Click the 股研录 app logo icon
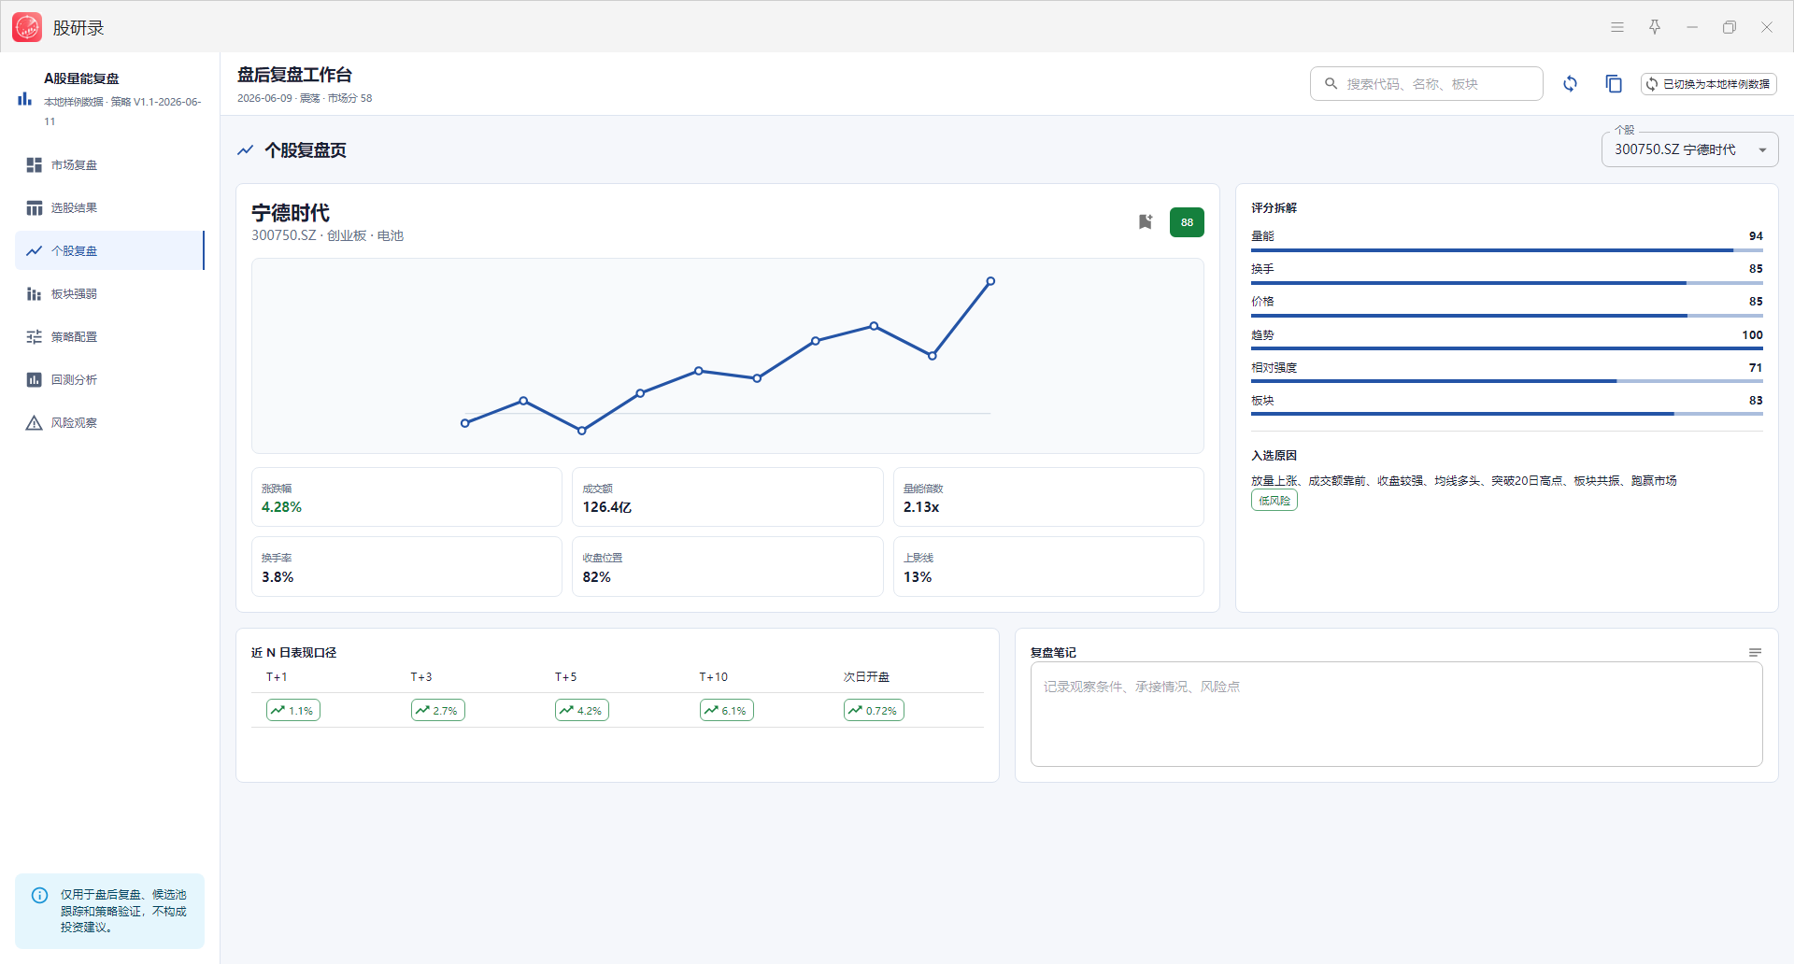The width and height of the screenshot is (1794, 964). [x=27, y=27]
